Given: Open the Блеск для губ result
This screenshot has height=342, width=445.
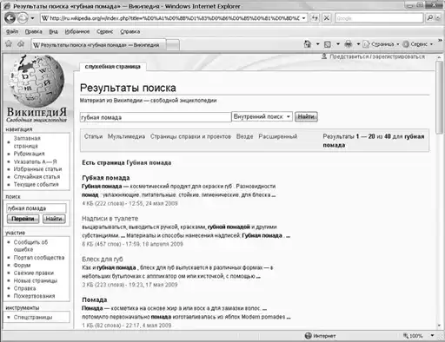Looking at the screenshot, I should click(x=103, y=259).
